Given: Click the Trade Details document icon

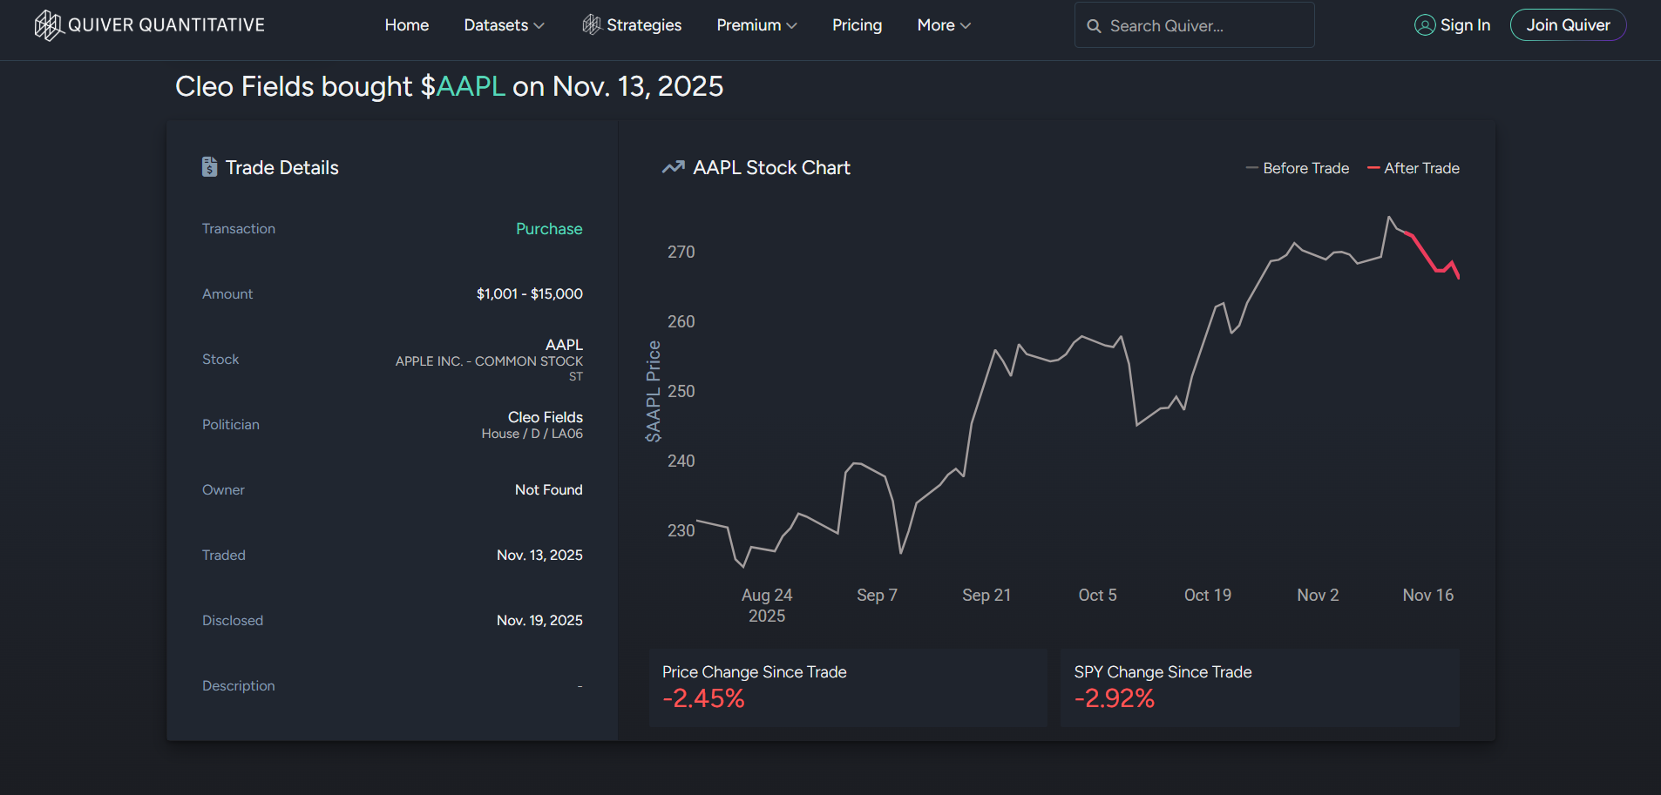Looking at the screenshot, I should coord(209,167).
